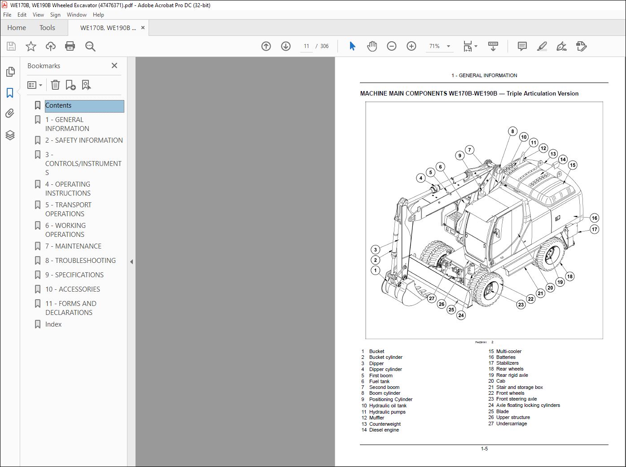Go to the next page arrow
This screenshot has width=626, height=467.
(286, 46)
